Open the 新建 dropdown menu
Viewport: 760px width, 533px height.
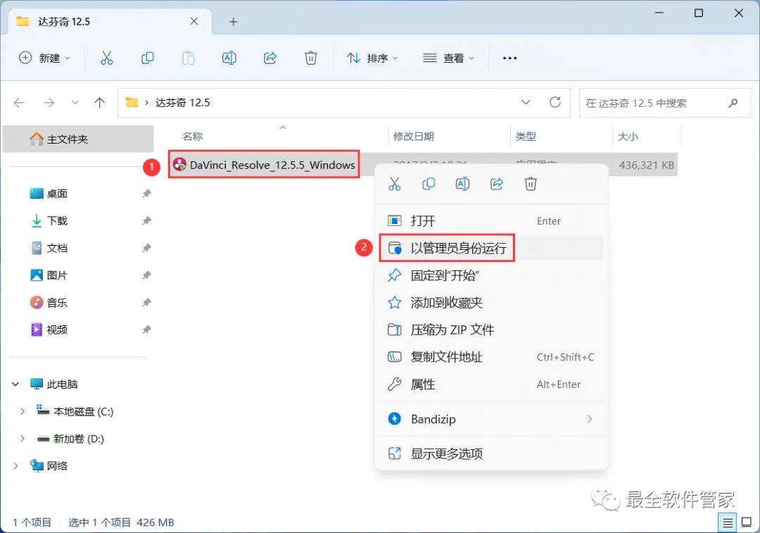click(x=44, y=58)
